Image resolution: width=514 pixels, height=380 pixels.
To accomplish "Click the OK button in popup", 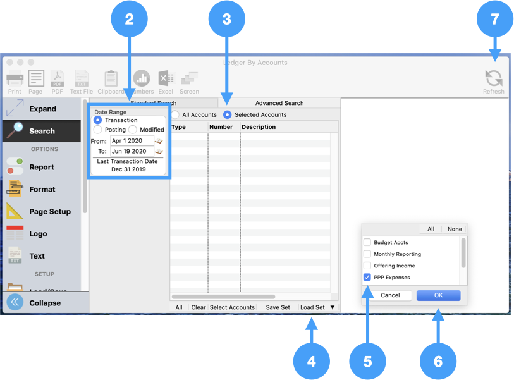I will (438, 295).
